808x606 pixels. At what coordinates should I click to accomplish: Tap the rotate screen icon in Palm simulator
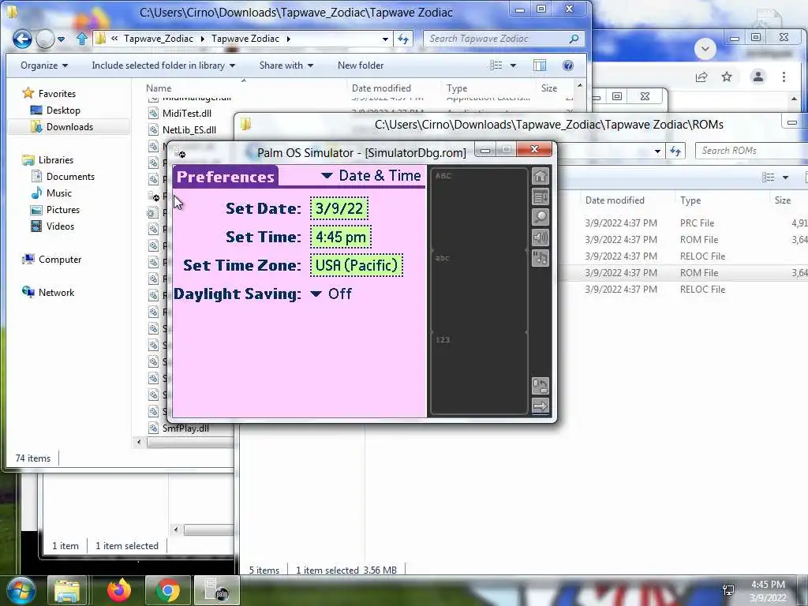[540, 385]
